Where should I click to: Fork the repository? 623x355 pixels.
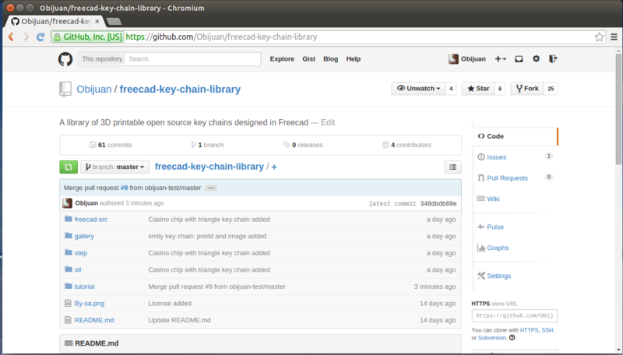tap(526, 89)
